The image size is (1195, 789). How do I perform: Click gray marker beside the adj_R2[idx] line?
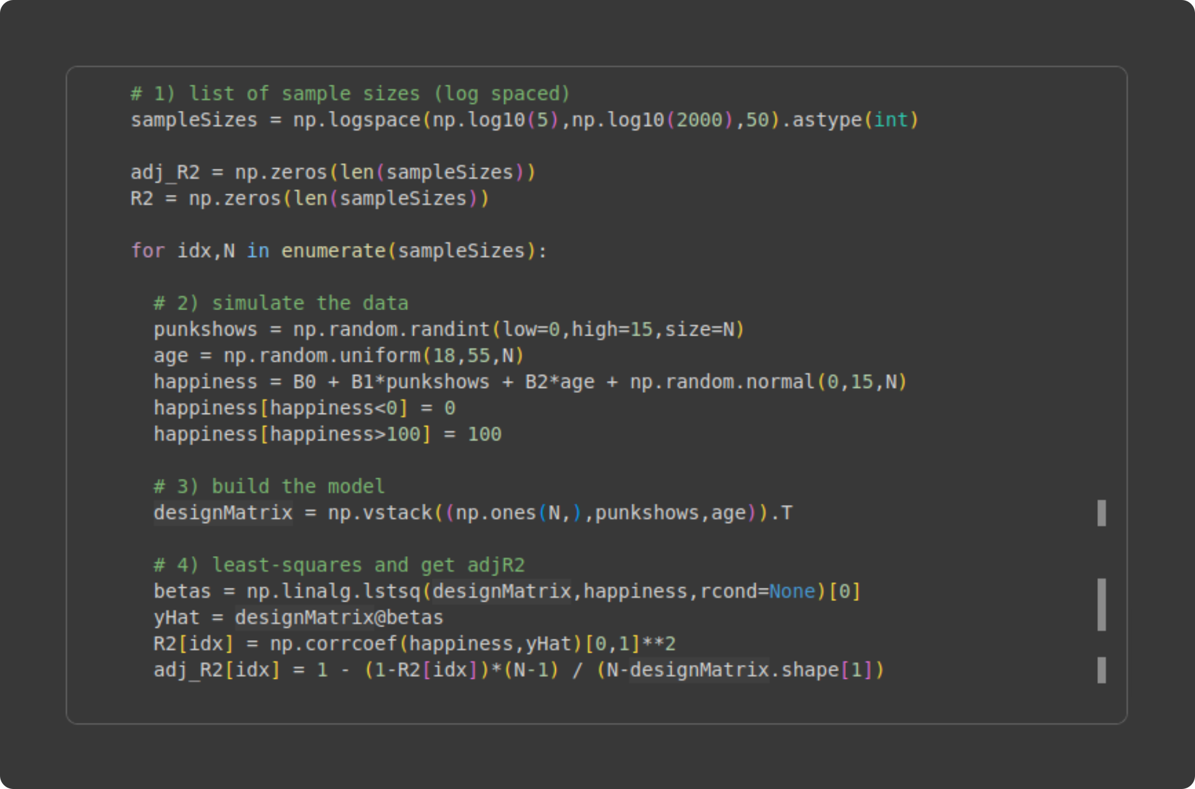(1101, 670)
